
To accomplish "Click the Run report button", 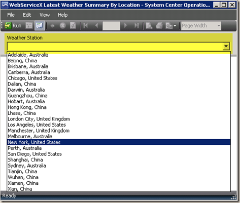I will [13, 26].
